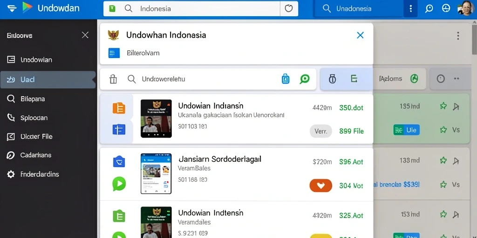Image resolution: width=477 pixels, height=238 pixels.
Task: Select Undowian in sidebar
Action: 48,60
